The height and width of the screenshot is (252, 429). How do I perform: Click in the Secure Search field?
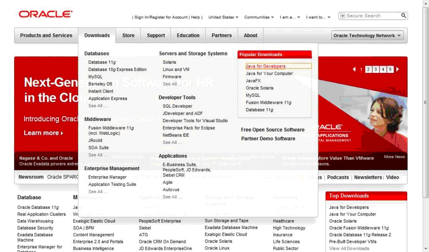(x=373, y=16)
